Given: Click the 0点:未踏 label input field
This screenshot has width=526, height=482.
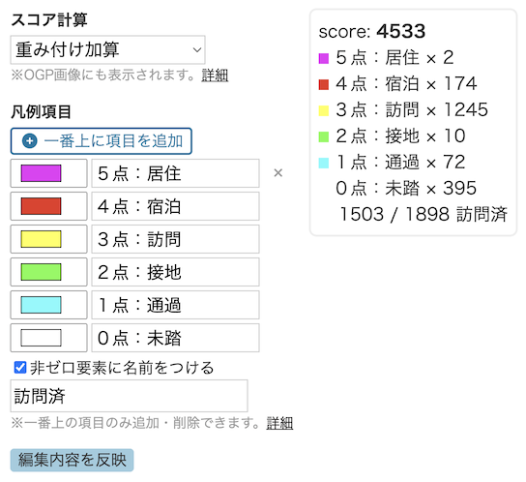Looking at the screenshot, I should click(175, 338).
